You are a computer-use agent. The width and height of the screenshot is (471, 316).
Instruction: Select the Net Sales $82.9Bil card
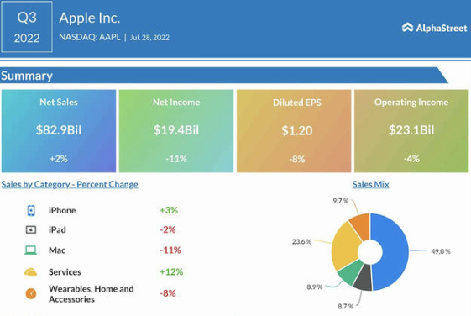tap(59, 131)
